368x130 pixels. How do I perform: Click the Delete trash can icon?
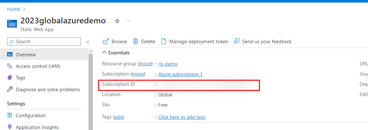(136, 42)
